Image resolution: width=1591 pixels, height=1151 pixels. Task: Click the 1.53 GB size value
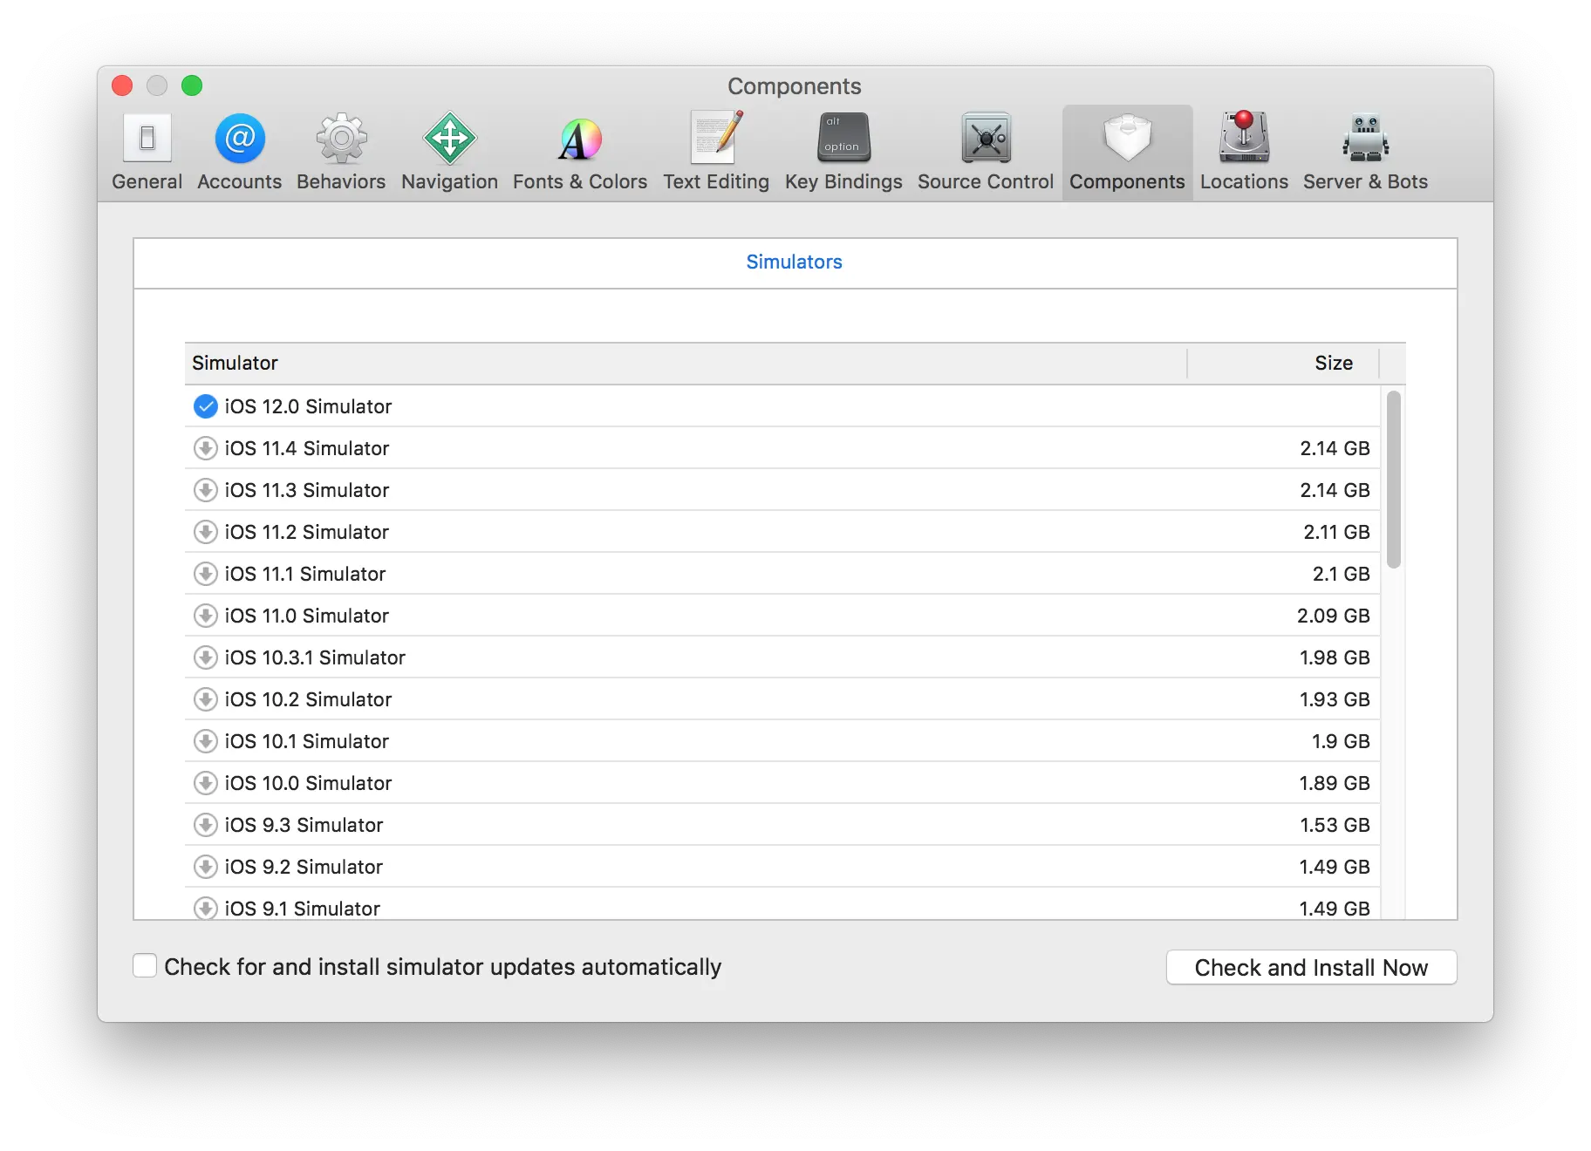point(1335,825)
